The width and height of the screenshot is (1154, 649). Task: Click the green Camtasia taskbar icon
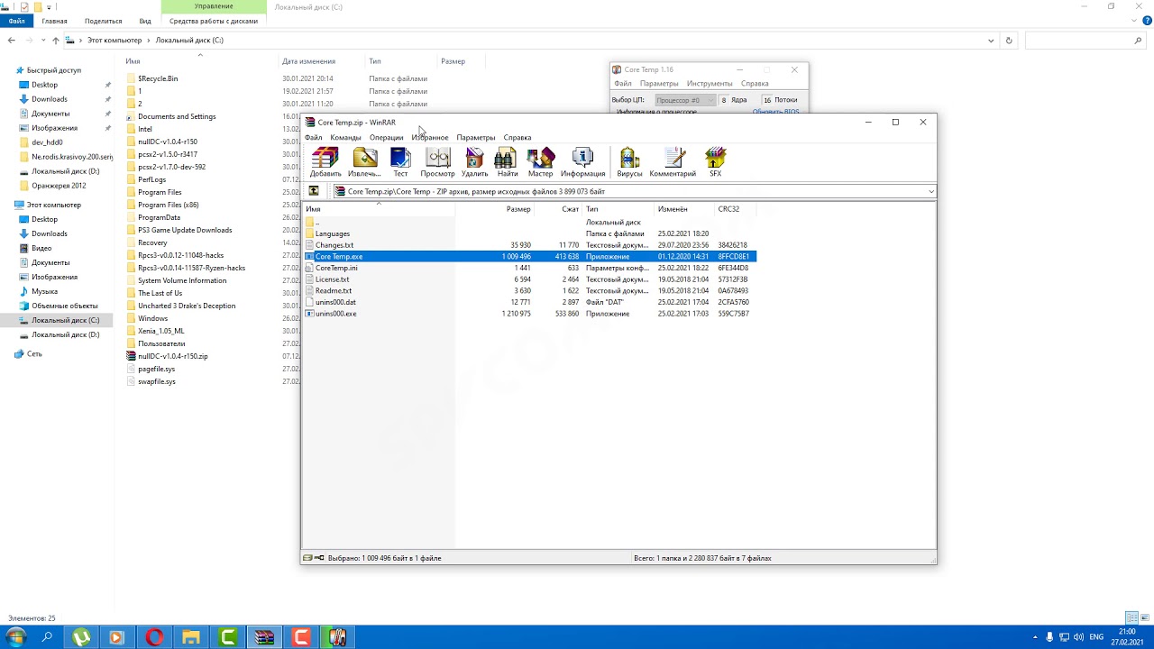click(x=228, y=637)
